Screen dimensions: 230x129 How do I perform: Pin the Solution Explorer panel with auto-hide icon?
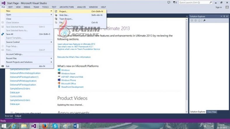(224, 16)
